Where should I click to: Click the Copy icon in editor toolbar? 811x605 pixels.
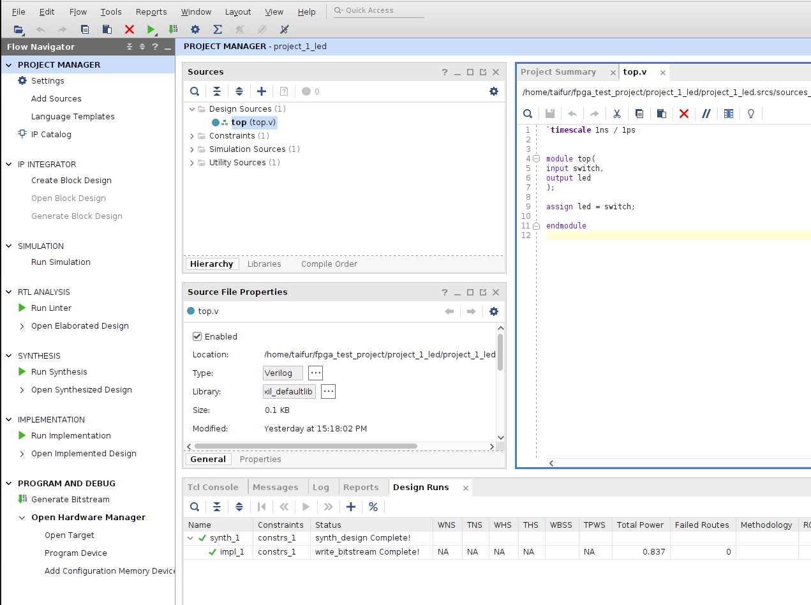coord(639,114)
